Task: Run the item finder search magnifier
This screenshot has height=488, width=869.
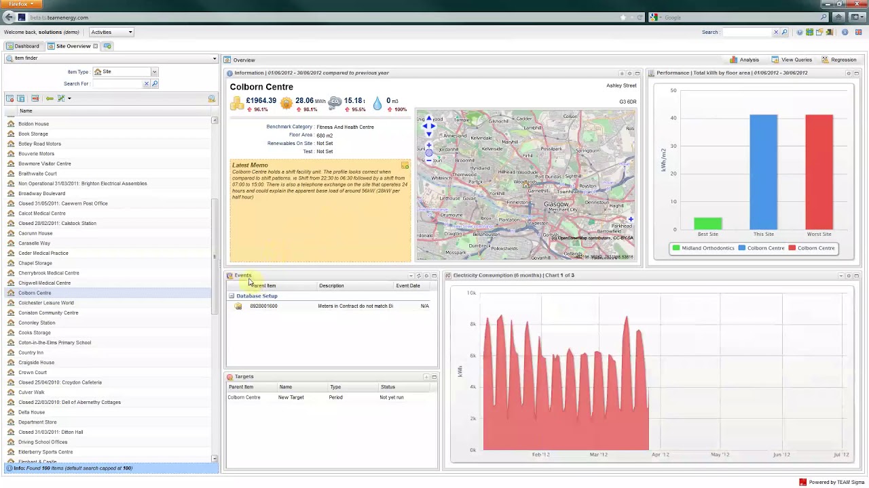Action: click(155, 83)
